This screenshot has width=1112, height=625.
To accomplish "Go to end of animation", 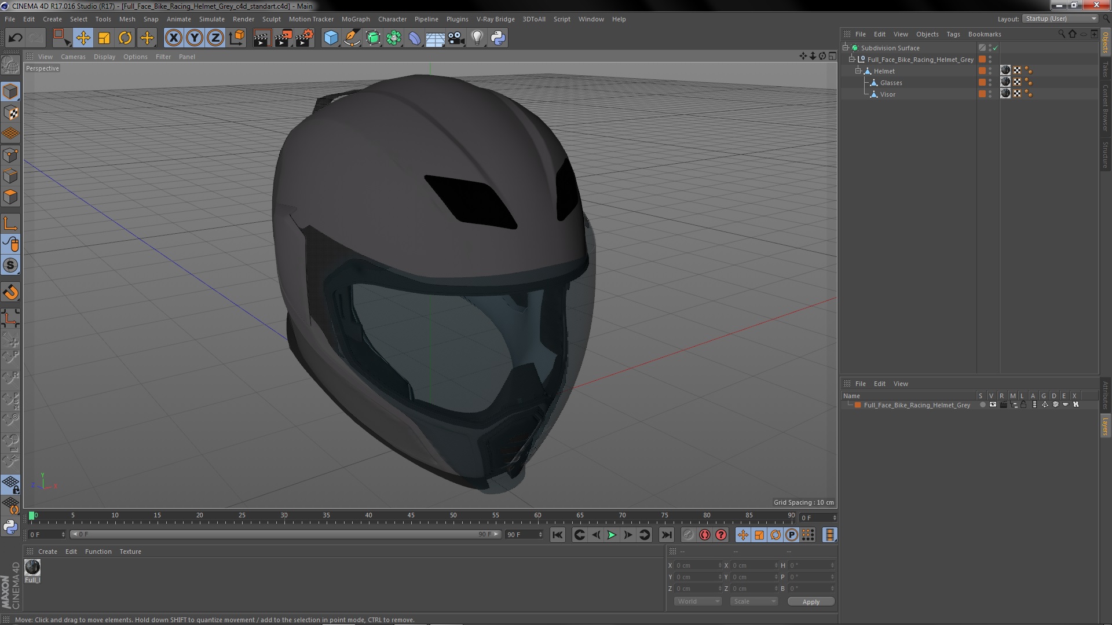I will (666, 535).
